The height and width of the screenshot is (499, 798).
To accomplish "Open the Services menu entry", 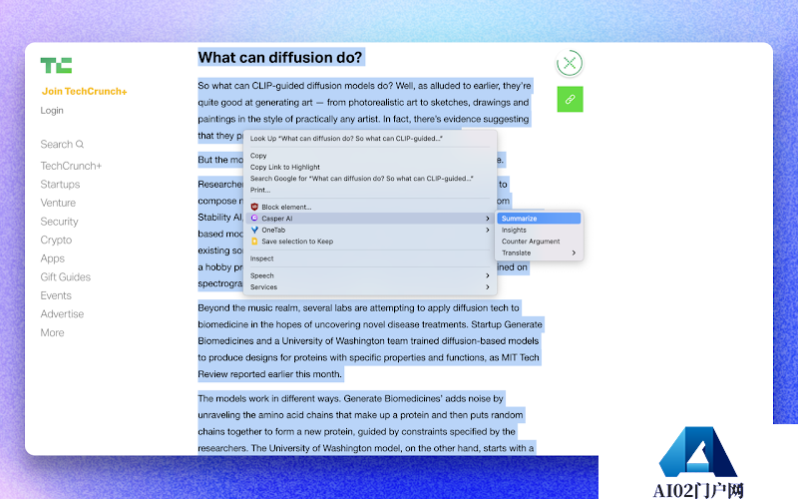I will (x=370, y=287).
